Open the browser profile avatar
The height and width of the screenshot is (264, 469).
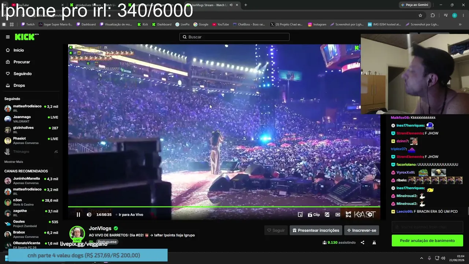[455, 15]
